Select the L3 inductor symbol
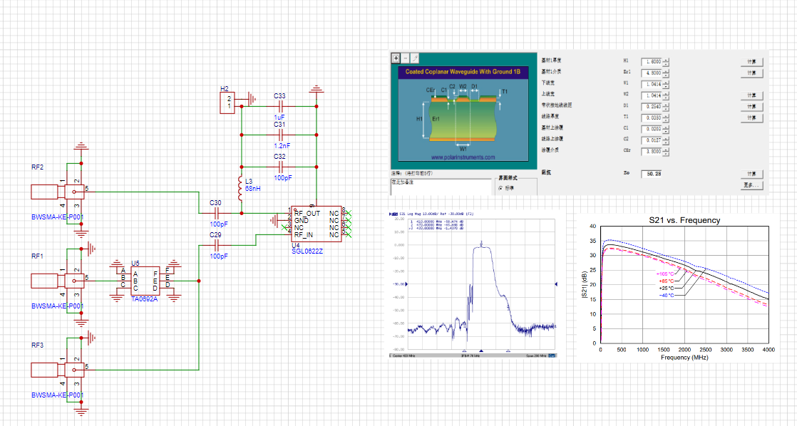 pos(240,188)
